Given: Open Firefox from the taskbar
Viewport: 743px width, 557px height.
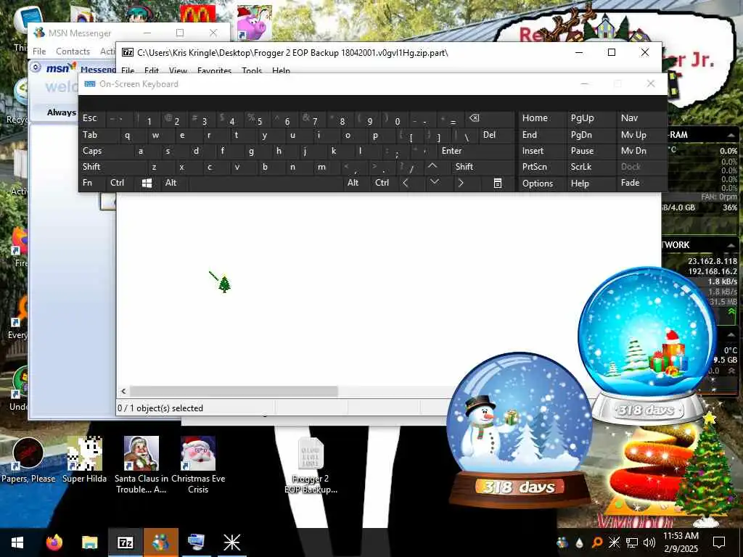Looking at the screenshot, I should [54, 542].
